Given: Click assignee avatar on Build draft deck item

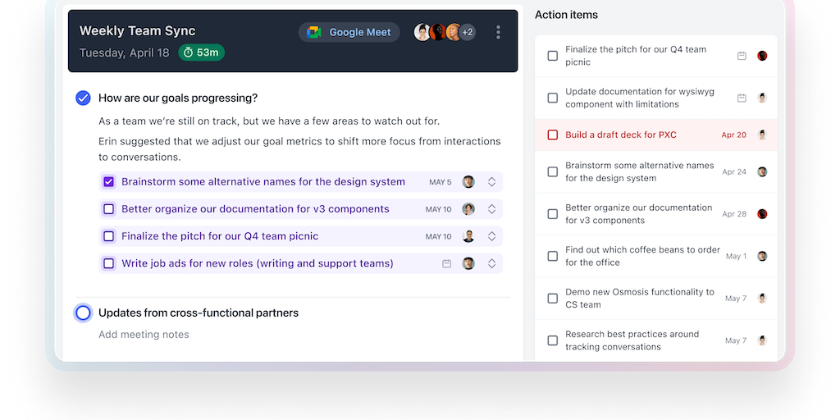Looking at the screenshot, I should point(762,135).
